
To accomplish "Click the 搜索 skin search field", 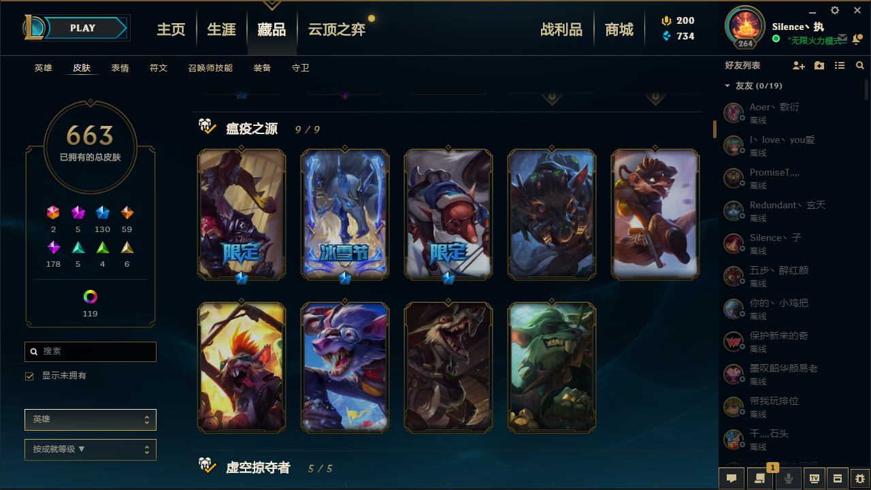I will click(x=91, y=351).
